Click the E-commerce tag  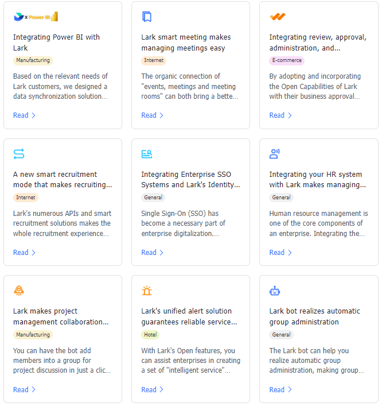coord(286,60)
